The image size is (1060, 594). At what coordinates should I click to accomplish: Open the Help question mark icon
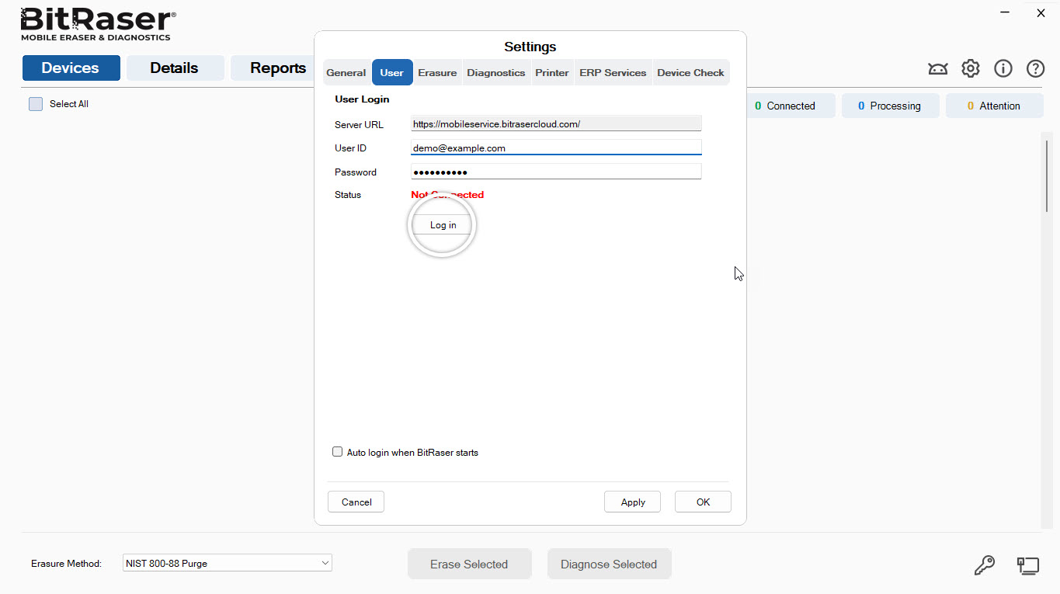[1035, 68]
